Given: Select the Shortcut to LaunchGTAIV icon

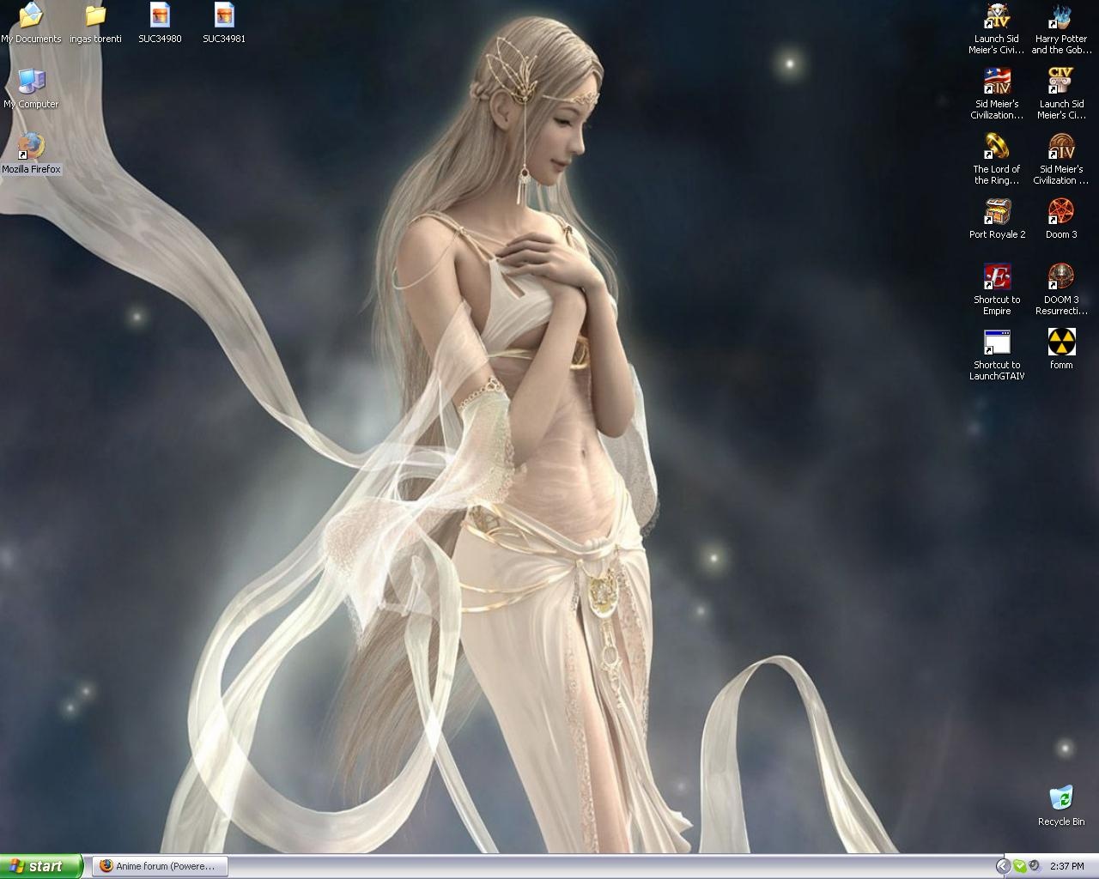Looking at the screenshot, I should [997, 343].
